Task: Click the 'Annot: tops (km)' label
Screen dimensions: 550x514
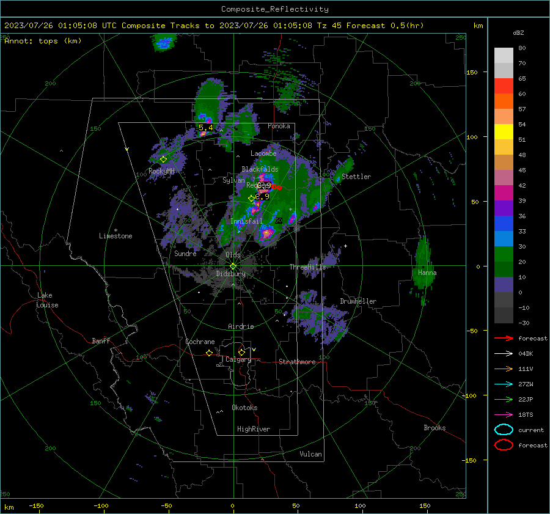Action: (x=43, y=41)
